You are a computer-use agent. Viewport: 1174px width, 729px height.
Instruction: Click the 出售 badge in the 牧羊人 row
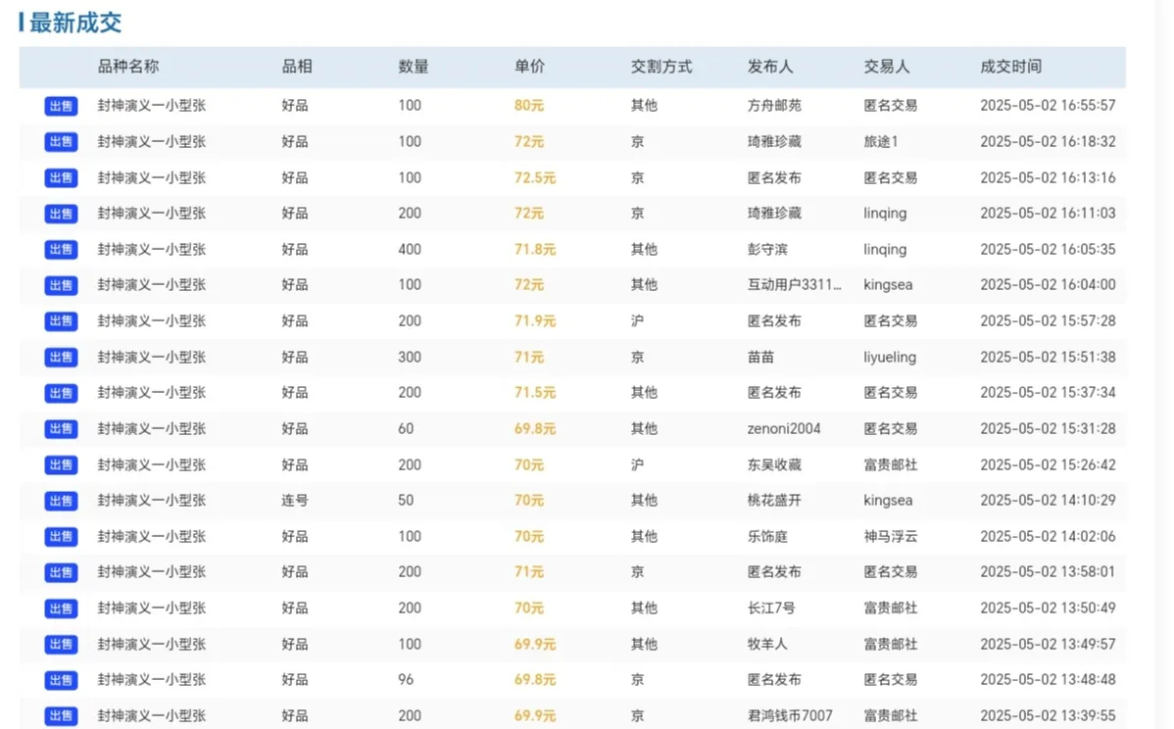click(61, 645)
